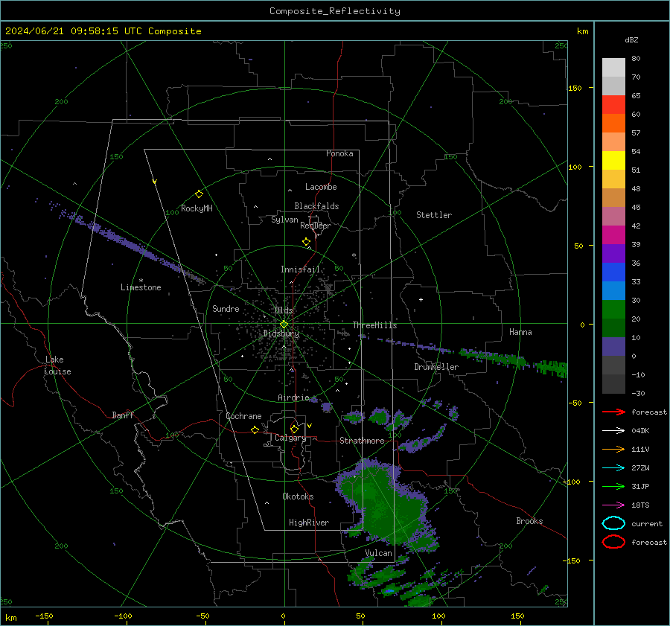Select the RockyMH label
Viewport: 670px width, 626px height.
[x=197, y=208]
